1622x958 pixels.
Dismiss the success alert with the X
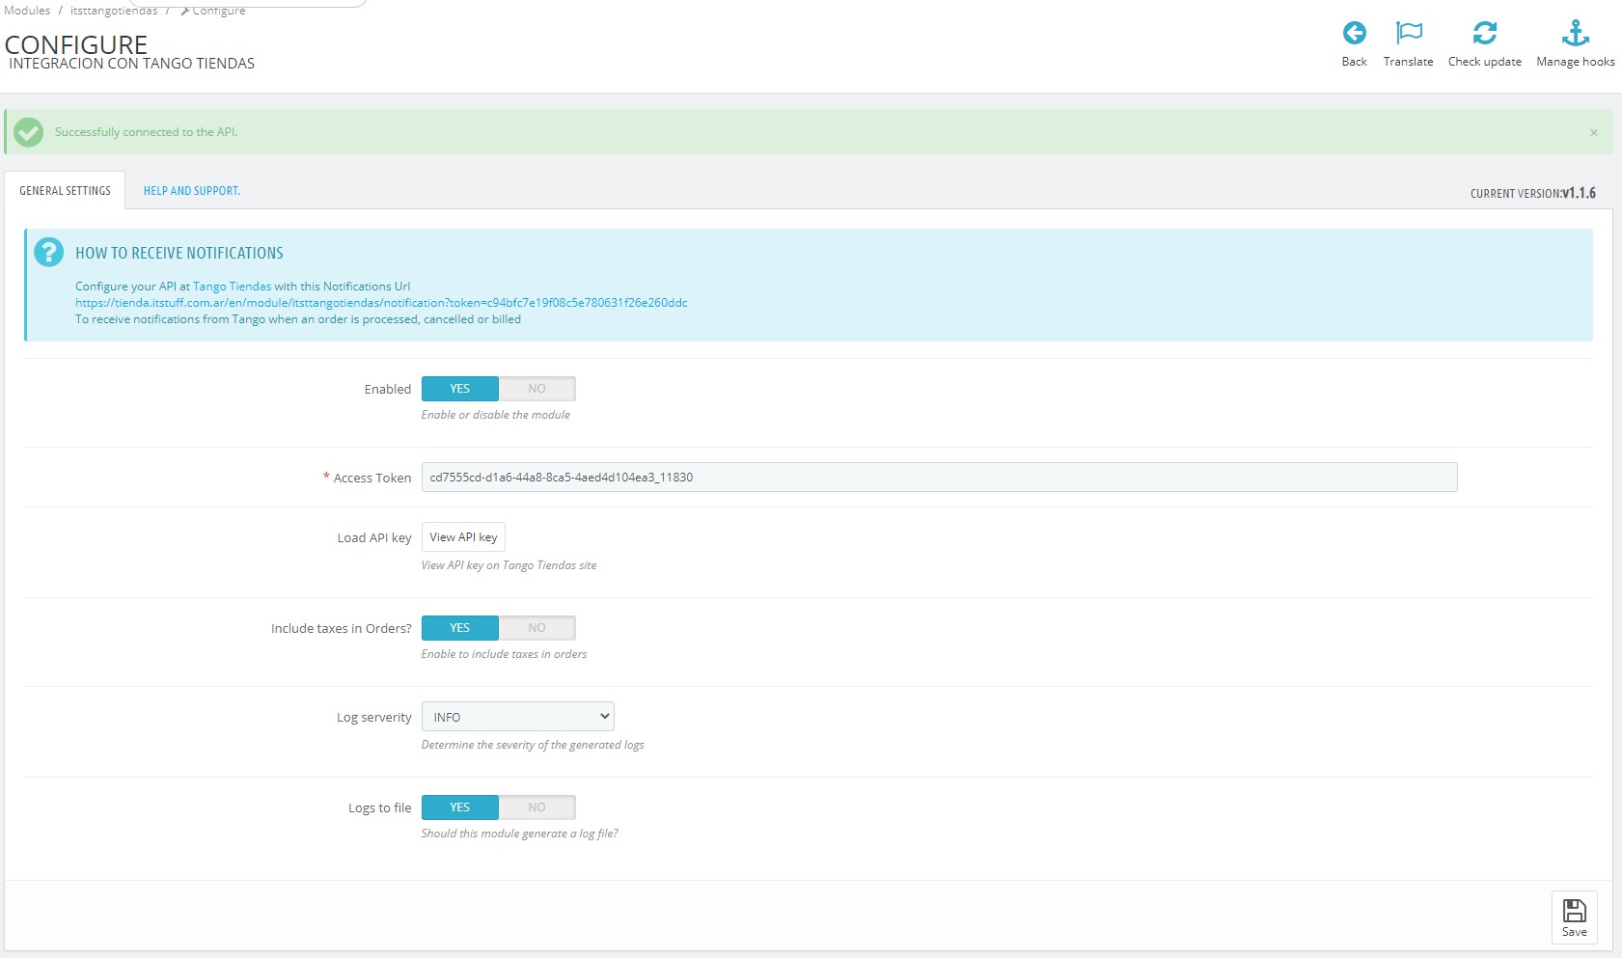pos(1593,133)
